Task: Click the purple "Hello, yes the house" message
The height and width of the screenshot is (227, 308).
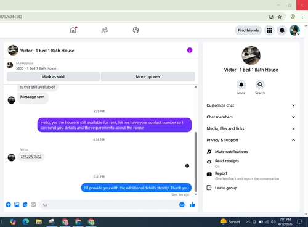Action: click(x=115, y=125)
